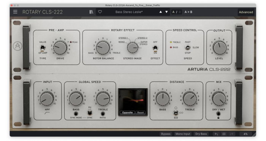Image resolution: width=266 pixels, height=141 pixels.
Task: Open the edit history list icon
Action: pyautogui.click(x=224, y=134)
